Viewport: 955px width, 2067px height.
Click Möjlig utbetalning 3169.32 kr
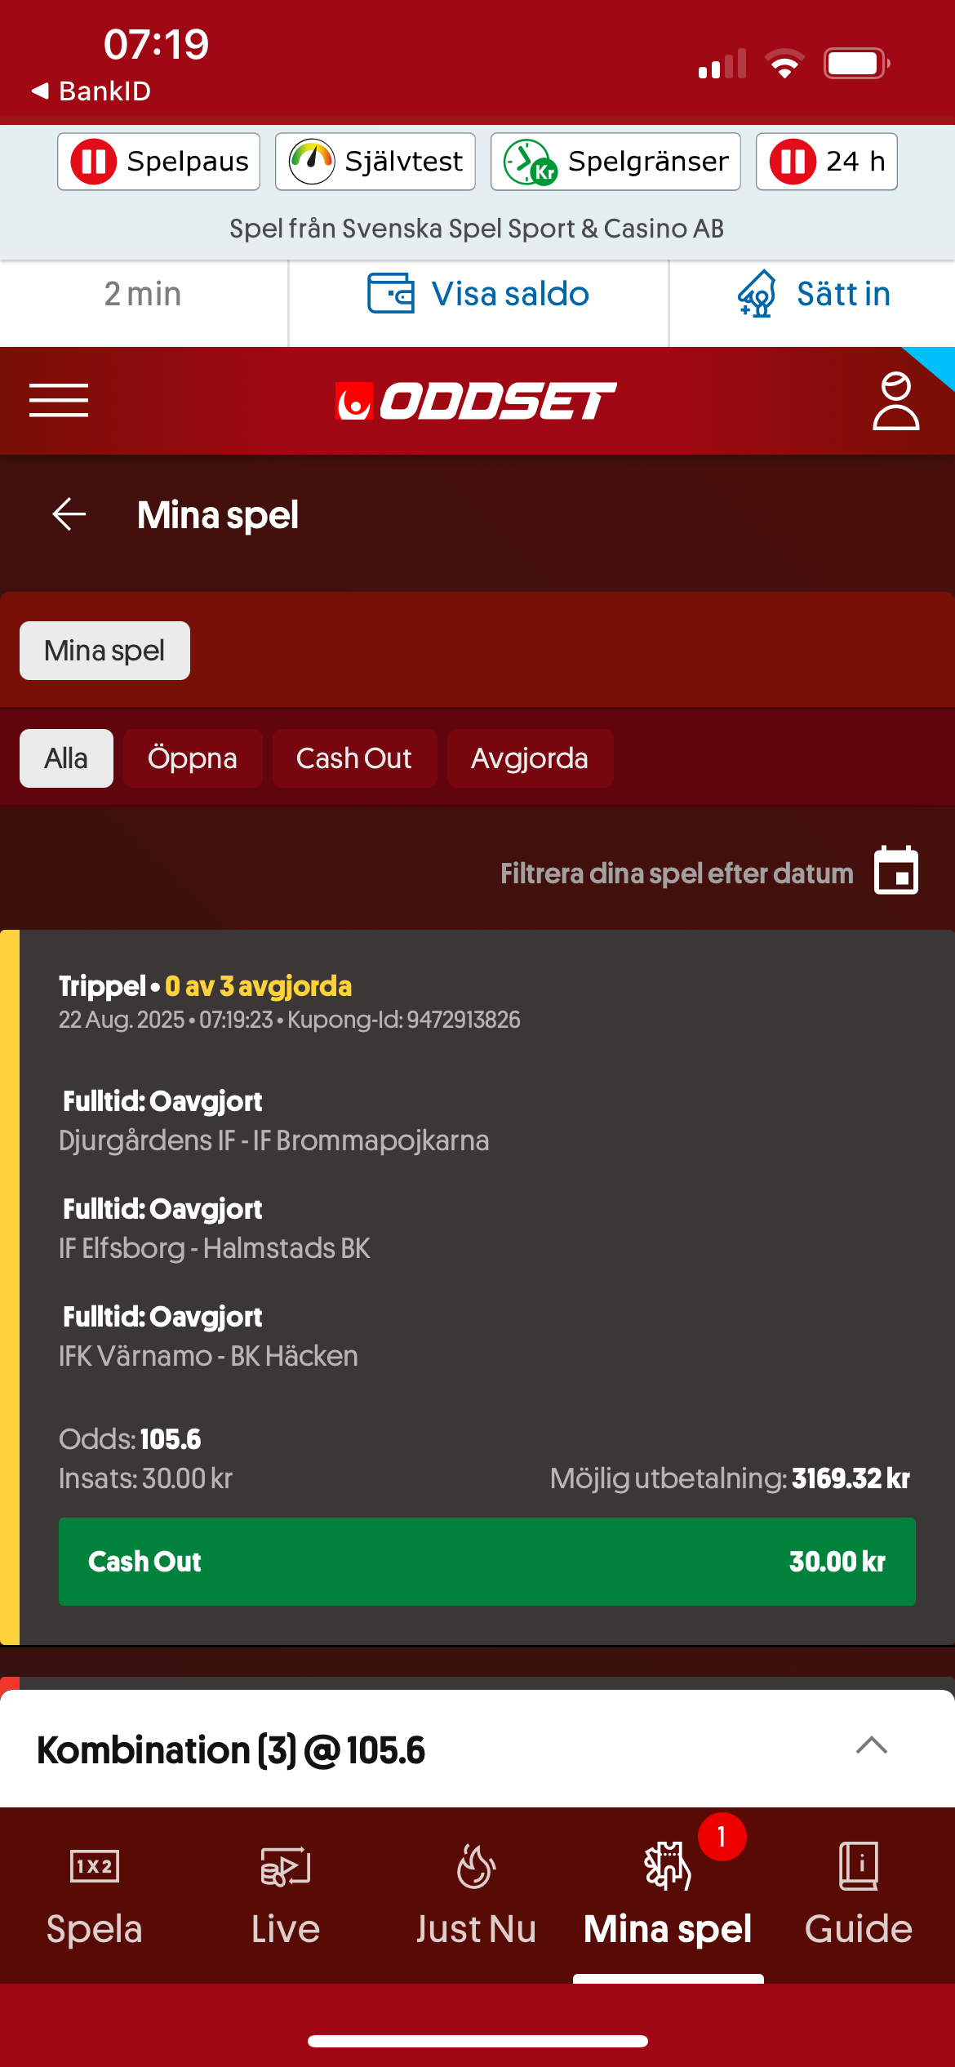730,1478
